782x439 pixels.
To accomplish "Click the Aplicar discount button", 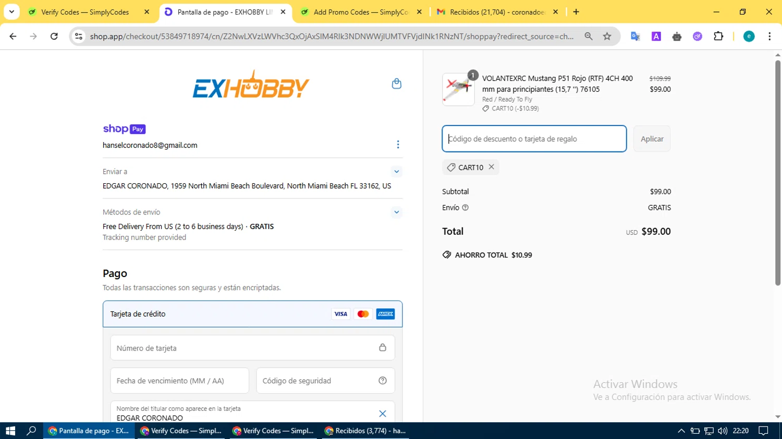I will (652, 139).
